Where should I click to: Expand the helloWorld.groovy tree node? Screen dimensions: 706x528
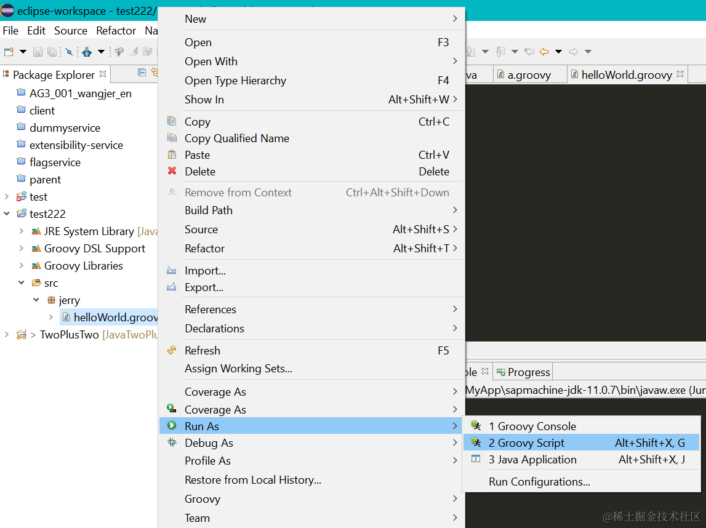tap(51, 318)
